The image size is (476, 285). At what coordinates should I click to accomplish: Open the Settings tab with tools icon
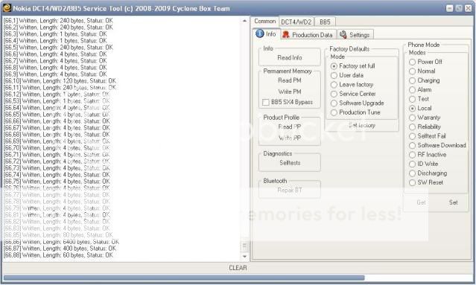[355, 34]
